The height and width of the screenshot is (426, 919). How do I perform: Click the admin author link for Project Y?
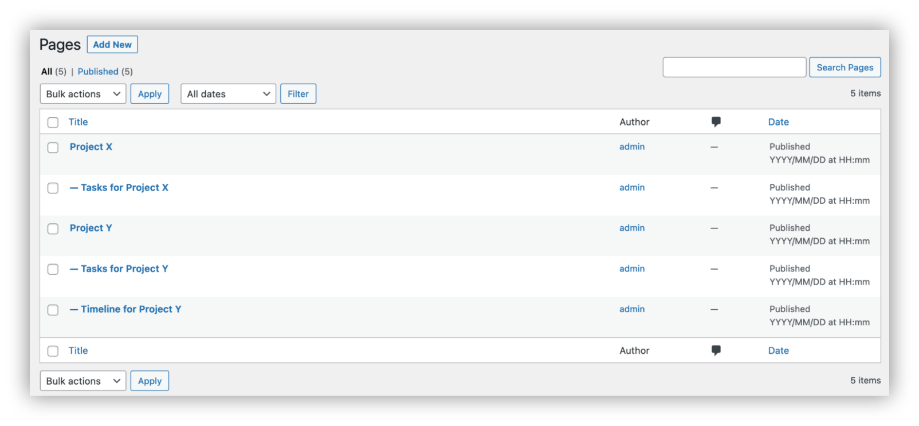[x=632, y=228]
